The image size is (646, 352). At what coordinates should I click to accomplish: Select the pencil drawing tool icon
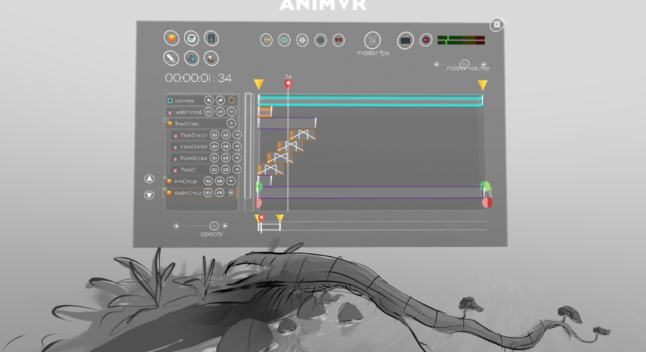[171, 58]
